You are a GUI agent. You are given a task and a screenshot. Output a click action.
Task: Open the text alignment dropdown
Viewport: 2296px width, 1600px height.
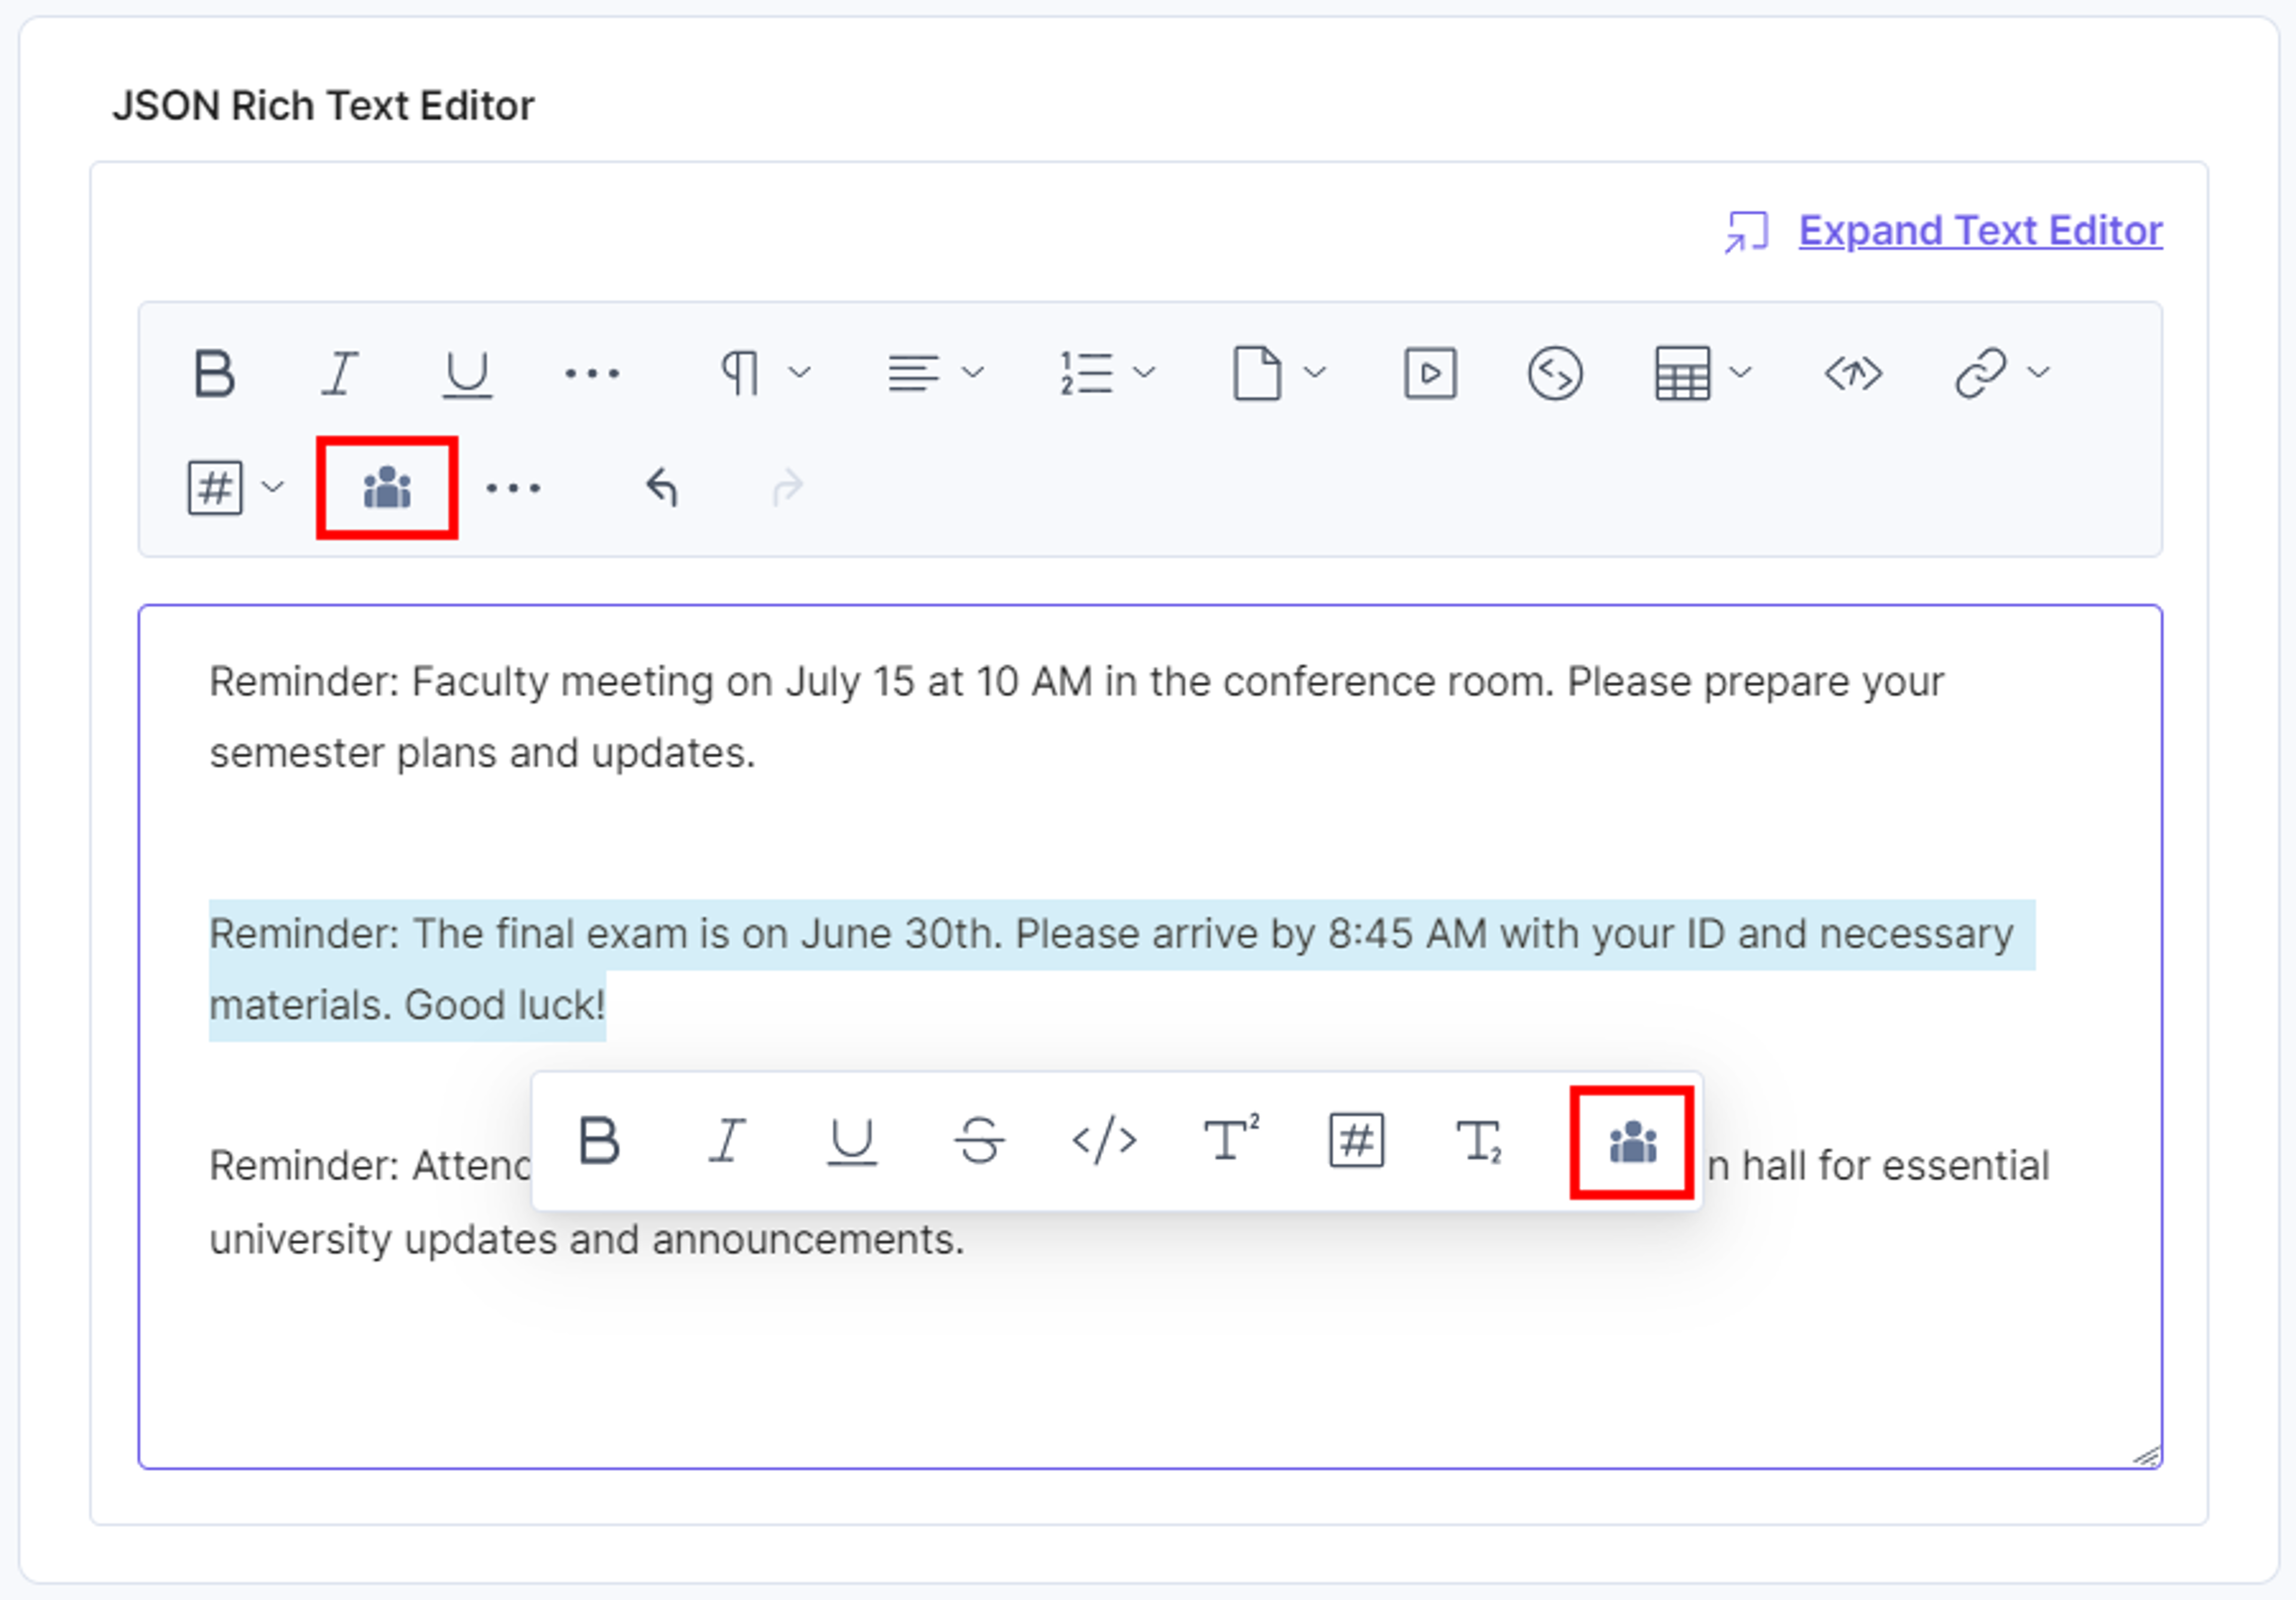pos(936,374)
